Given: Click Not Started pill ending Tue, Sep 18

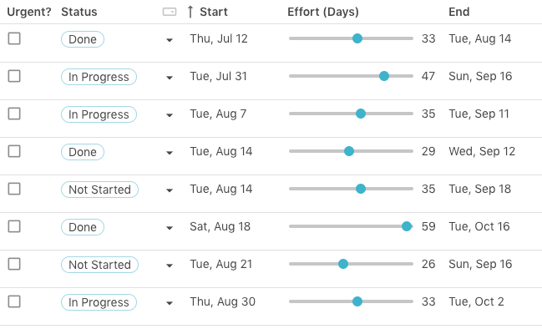Looking at the screenshot, I should (99, 190).
